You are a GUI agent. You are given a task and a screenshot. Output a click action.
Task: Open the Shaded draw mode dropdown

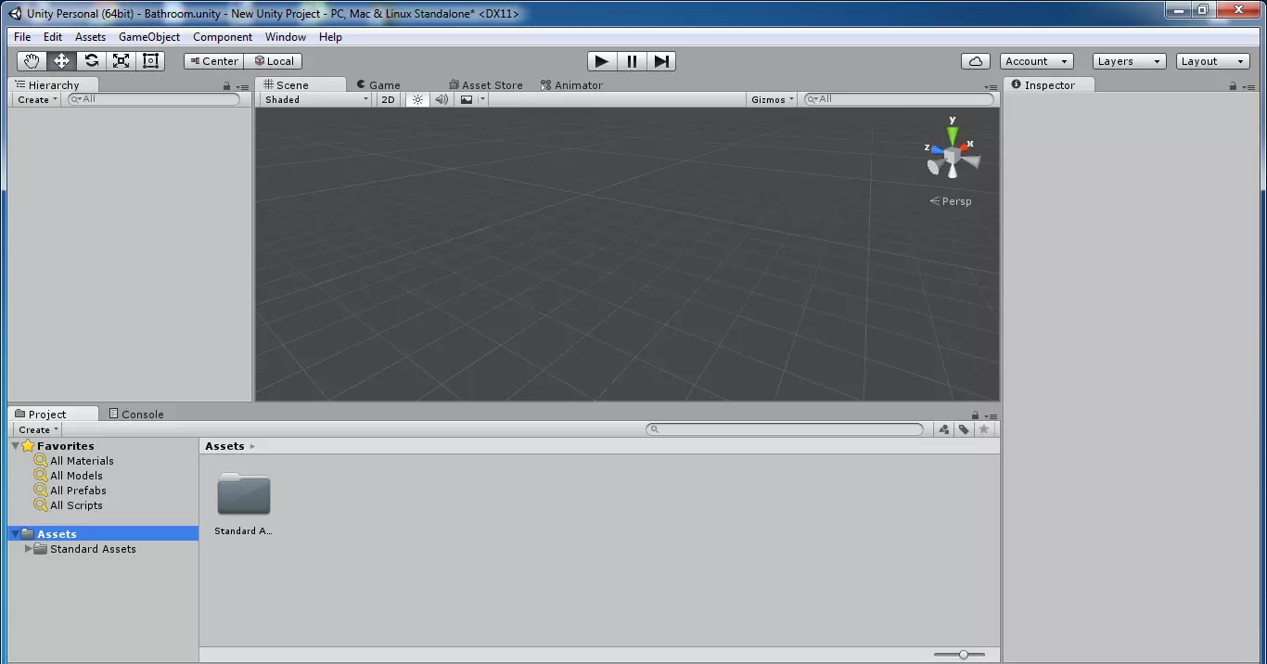[315, 99]
